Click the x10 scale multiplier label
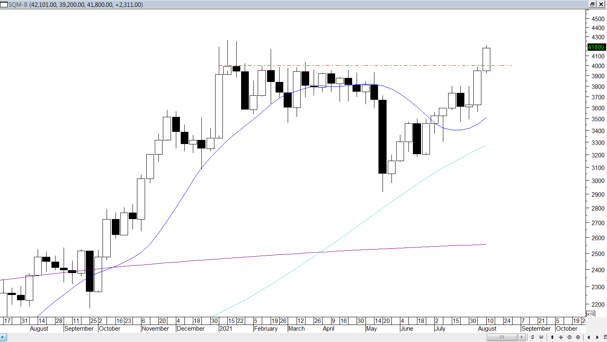The height and width of the screenshot is (342, 607). (591, 314)
